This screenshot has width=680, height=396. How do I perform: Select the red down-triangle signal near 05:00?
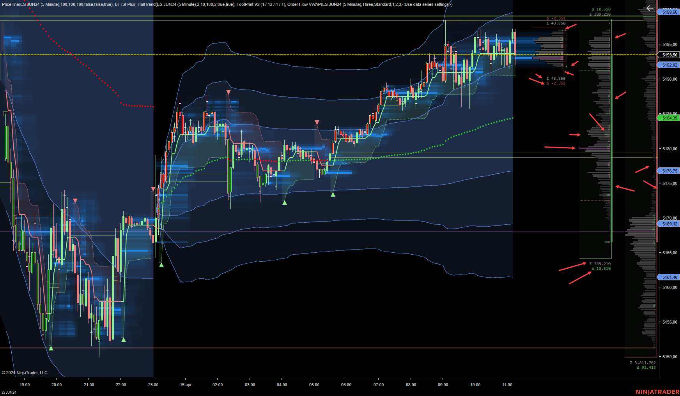pyautogui.click(x=317, y=123)
